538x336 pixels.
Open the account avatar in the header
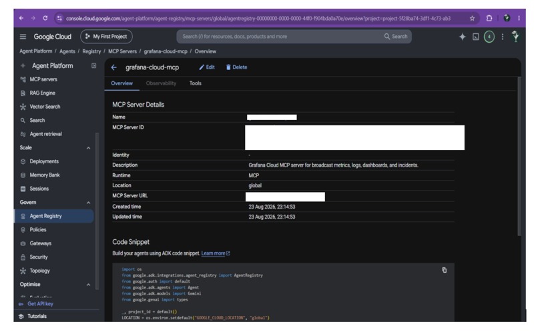tap(515, 37)
